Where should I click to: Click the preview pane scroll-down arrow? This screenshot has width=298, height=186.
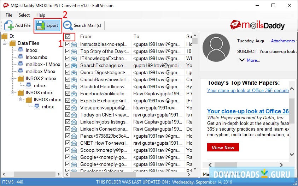(292, 154)
